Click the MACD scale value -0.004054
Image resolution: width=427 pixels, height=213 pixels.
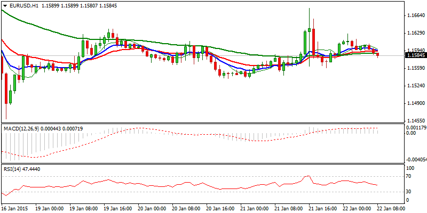click(x=416, y=160)
